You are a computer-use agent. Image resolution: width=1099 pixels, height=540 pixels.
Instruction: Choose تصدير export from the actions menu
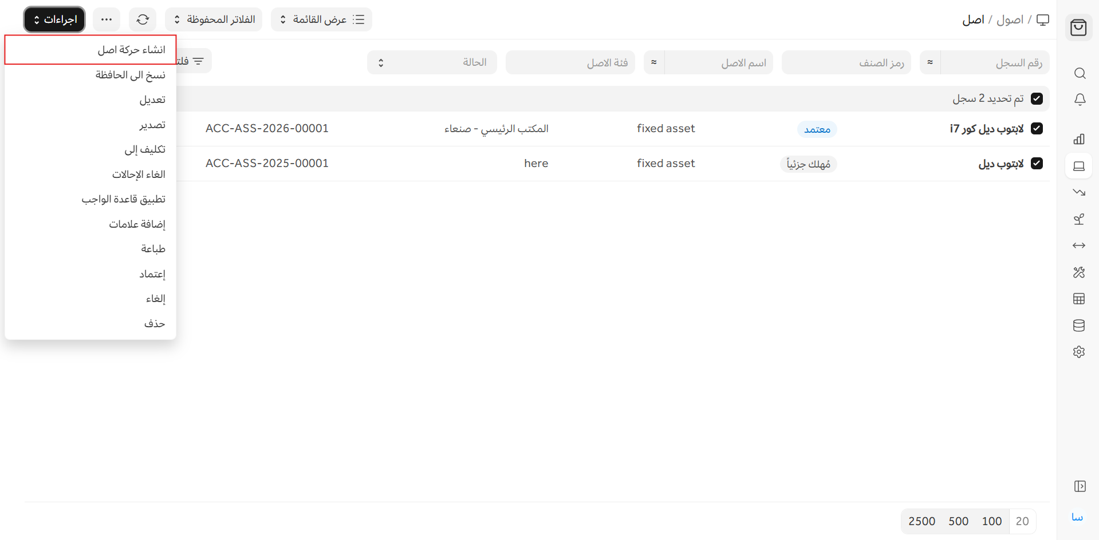click(152, 125)
